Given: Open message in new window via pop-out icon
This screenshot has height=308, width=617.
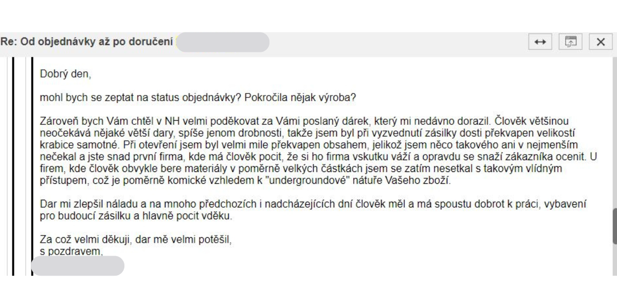Looking at the screenshot, I should pos(570,42).
